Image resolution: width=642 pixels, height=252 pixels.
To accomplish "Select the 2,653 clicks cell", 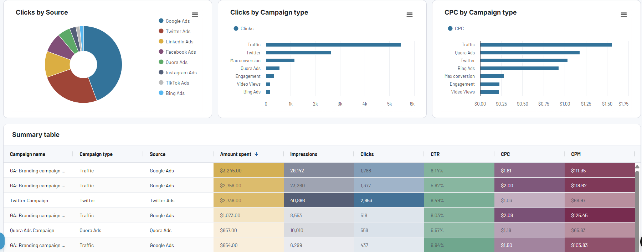I will click(x=389, y=200).
